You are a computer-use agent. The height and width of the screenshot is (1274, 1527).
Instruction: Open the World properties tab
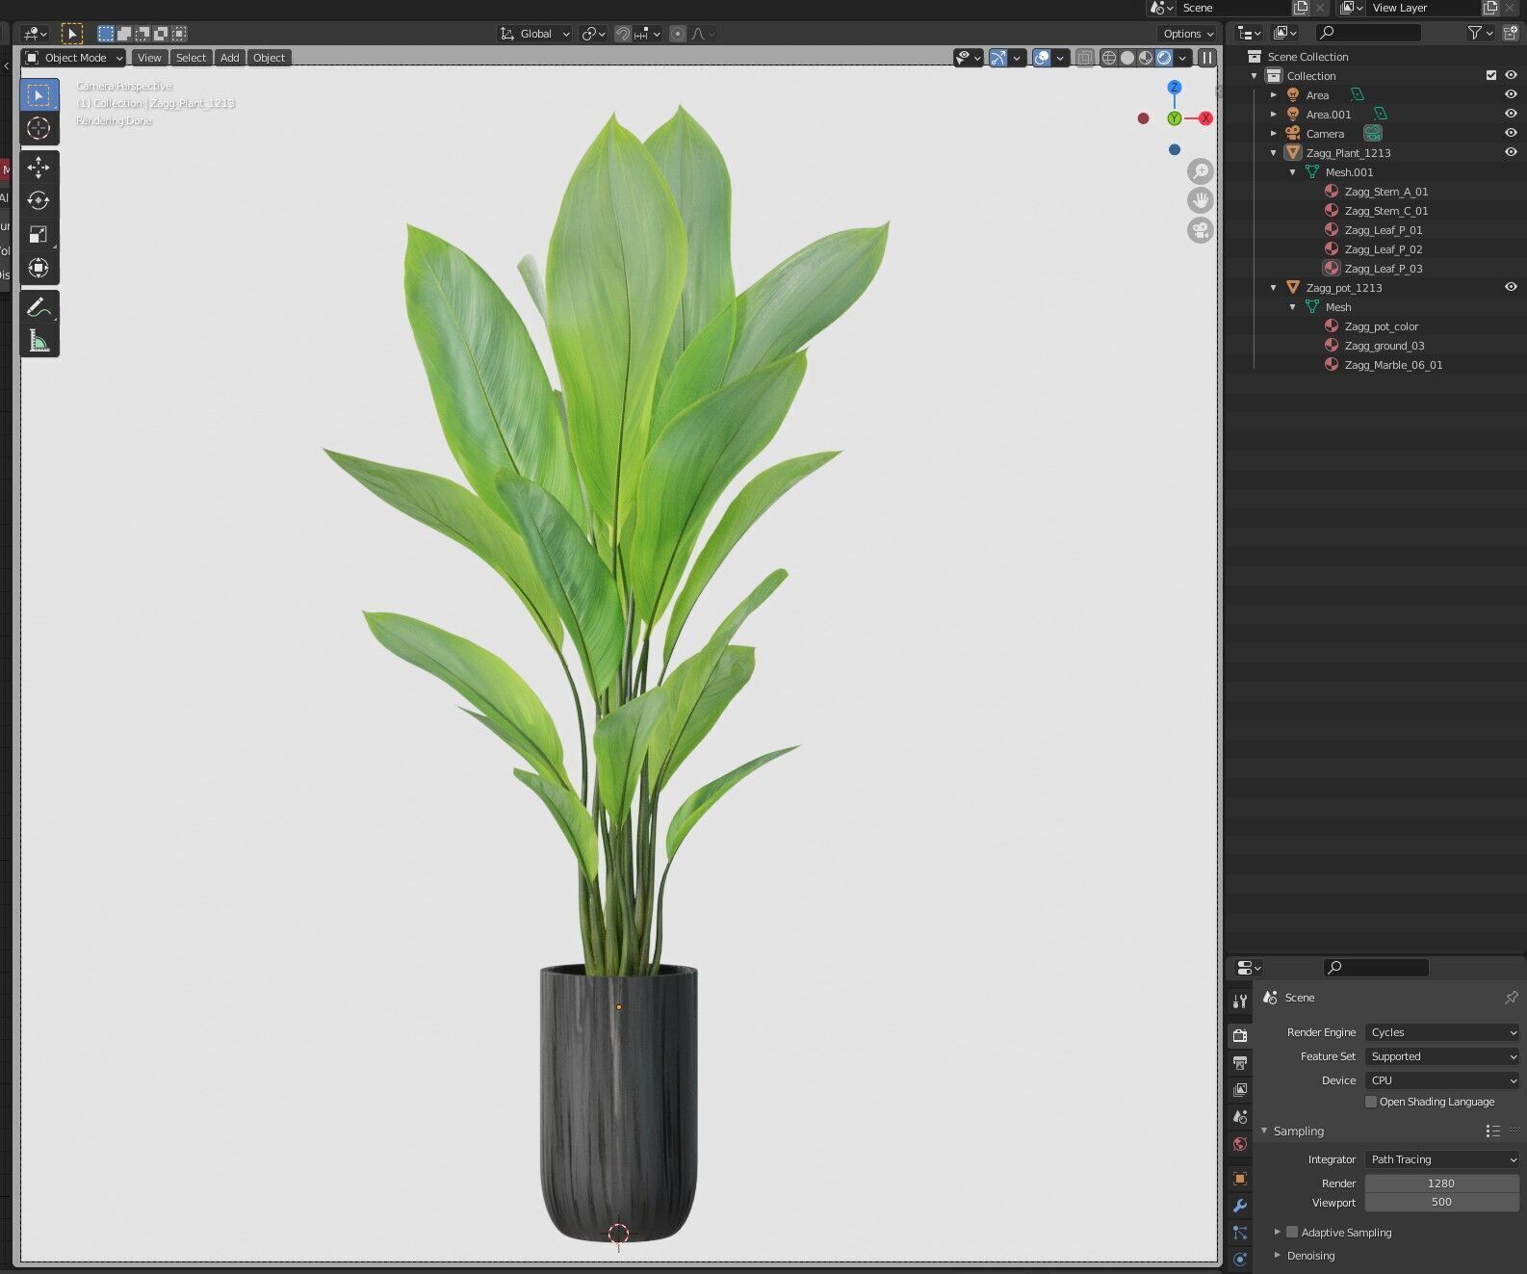[x=1240, y=1144]
